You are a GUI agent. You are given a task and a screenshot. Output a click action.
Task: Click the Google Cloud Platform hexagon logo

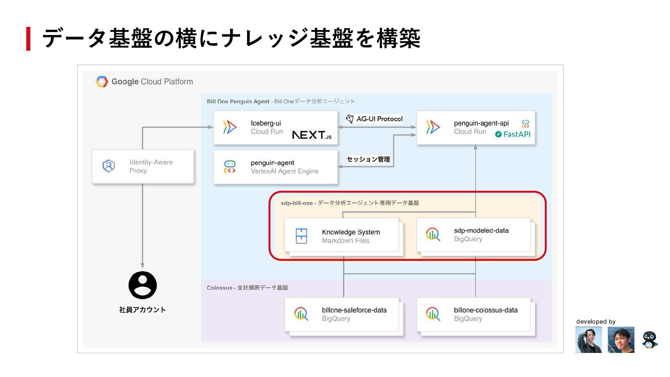click(x=102, y=82)
